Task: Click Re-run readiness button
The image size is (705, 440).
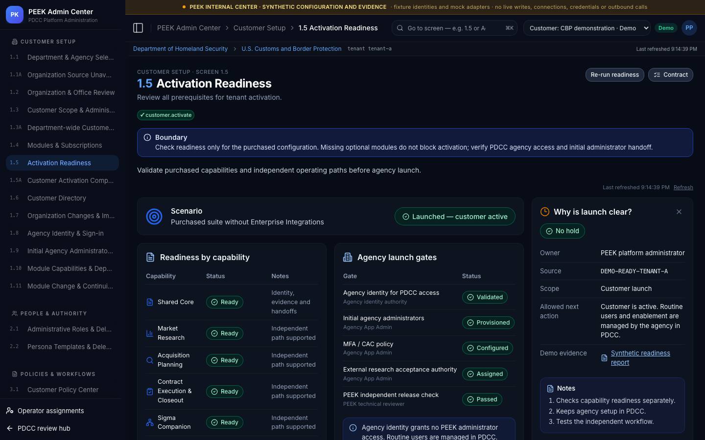Action: click(x=614, y=75)
